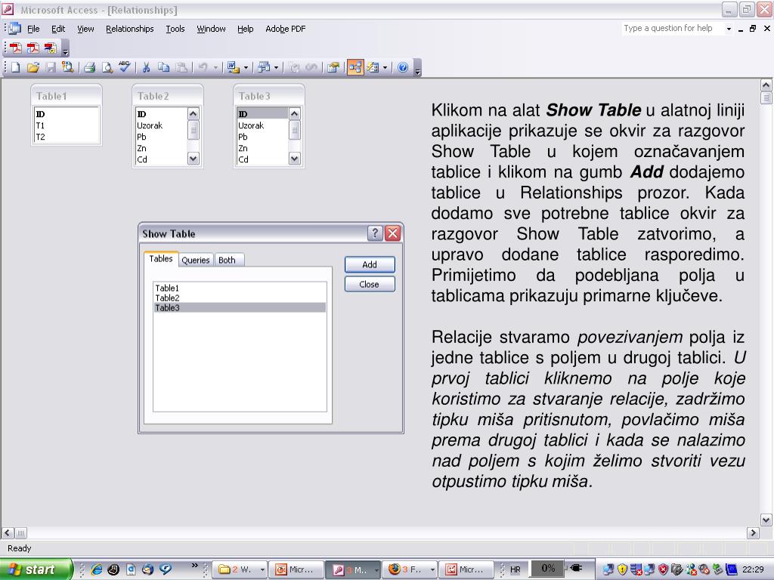Click the first Convert to Adobe PDF icon

coord(16,48)
